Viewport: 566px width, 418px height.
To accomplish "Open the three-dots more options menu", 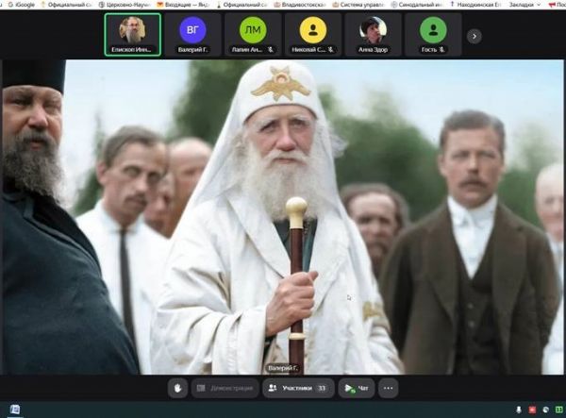I will [x=388, y=388].
